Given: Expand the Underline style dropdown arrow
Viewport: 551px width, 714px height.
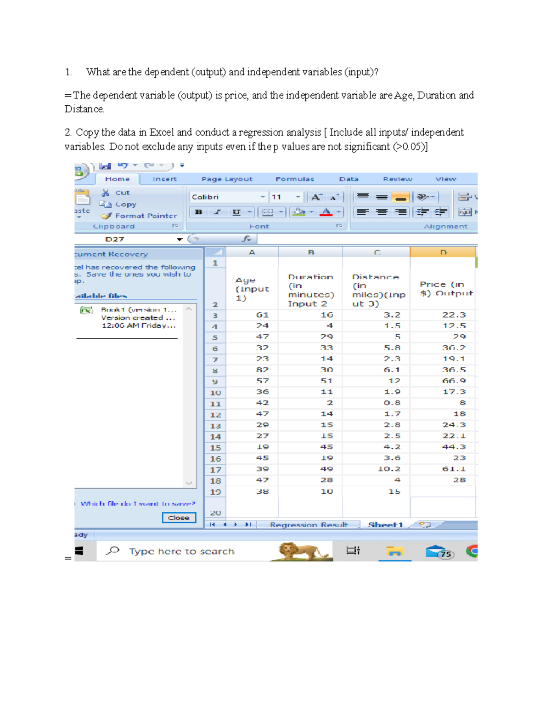Looking at the screenshot, I should point(249,212).
